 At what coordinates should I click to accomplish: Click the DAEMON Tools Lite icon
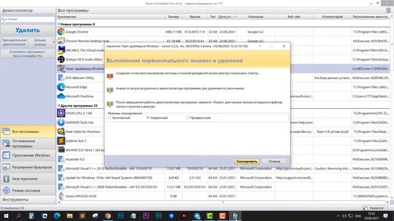click(x=61, y=122)
